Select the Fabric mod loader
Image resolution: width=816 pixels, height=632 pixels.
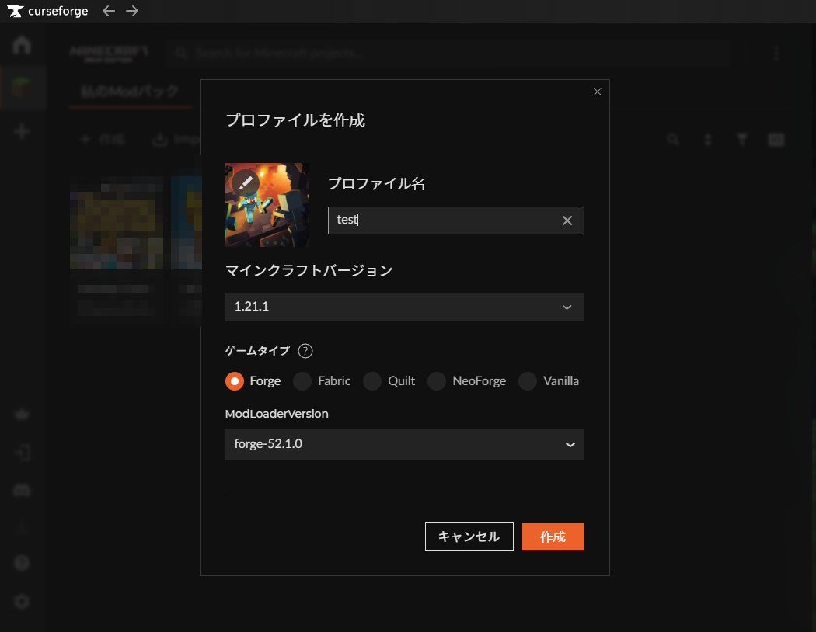point(302,381)
